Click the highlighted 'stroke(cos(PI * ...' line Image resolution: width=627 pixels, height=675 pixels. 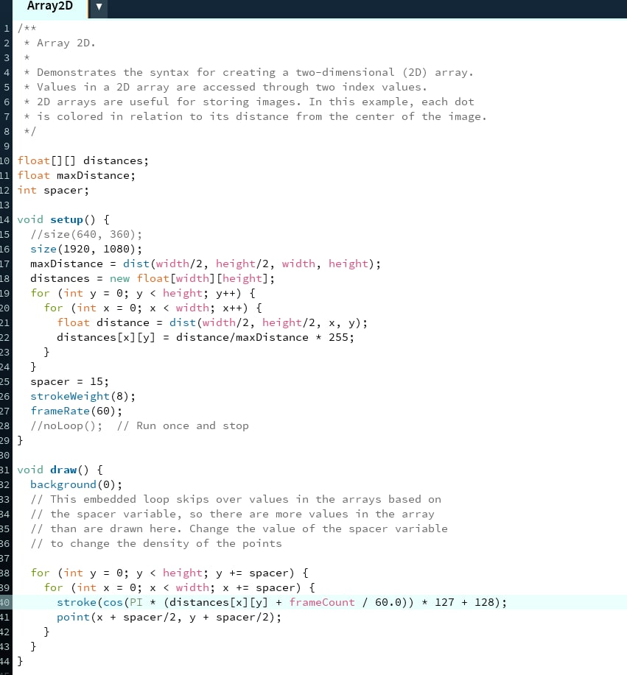point(282,602)
